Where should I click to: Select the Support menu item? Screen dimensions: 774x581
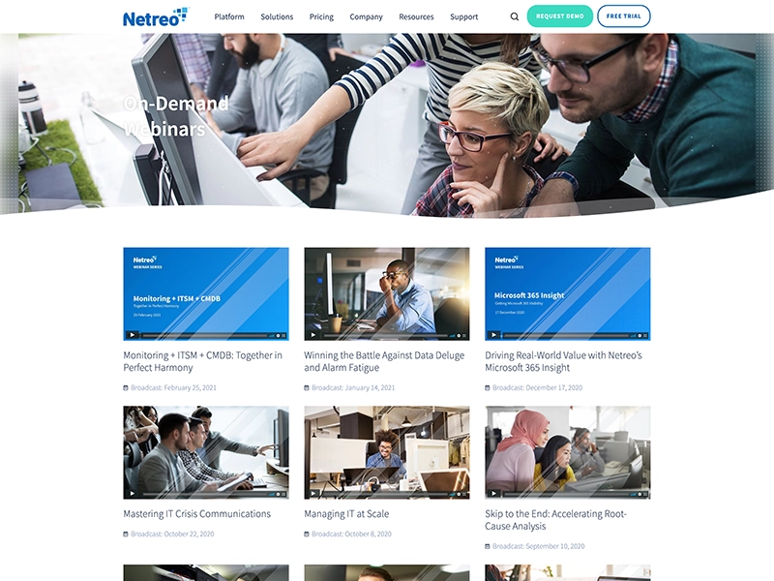[x=464, y=16]
